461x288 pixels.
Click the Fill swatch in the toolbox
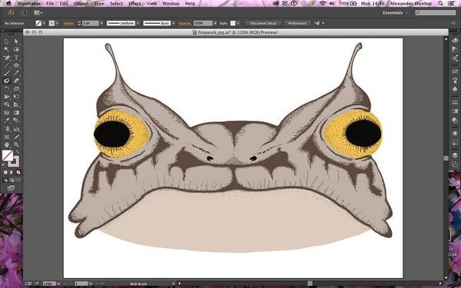[8, 155]
